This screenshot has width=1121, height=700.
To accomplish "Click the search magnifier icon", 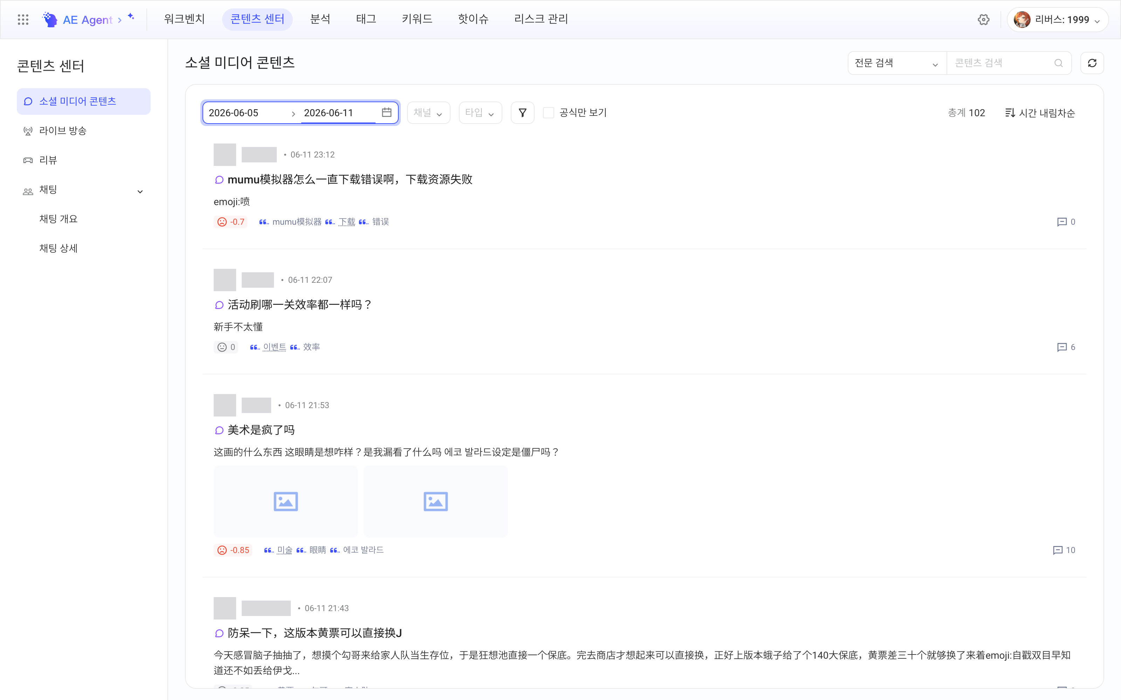I will coord(1058,63).
